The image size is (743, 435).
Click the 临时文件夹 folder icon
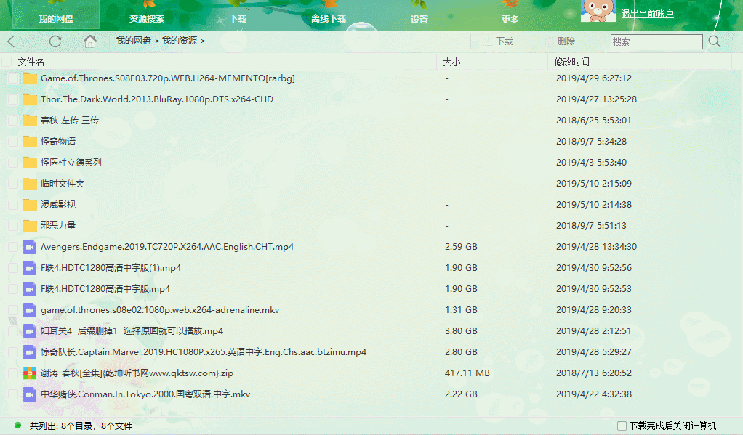pyautogui.click(x=29, y=184)
